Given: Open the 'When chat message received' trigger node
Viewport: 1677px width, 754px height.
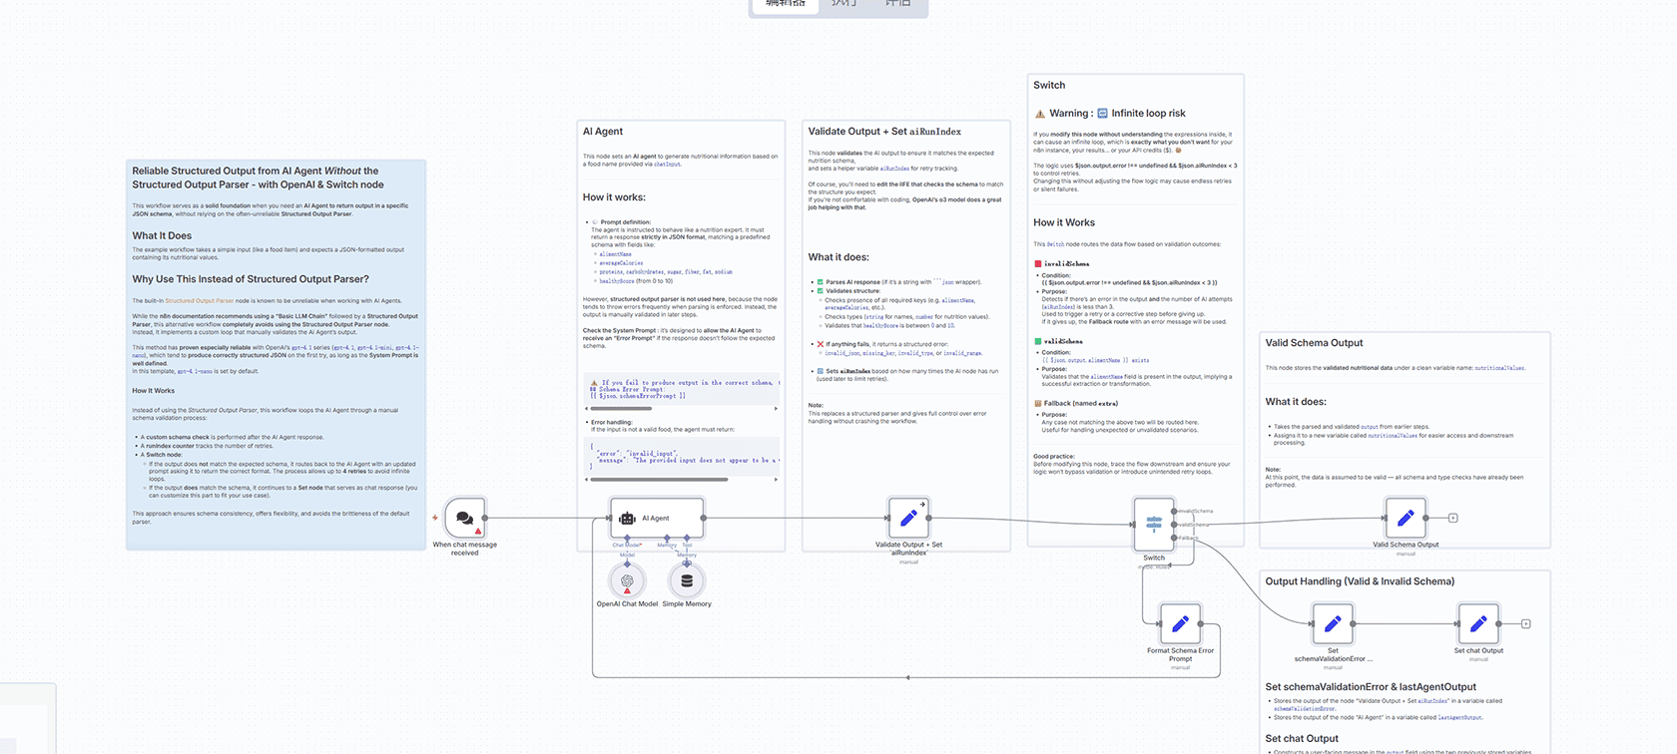Looking at the screenshot, I should click(x=464, y=519).
